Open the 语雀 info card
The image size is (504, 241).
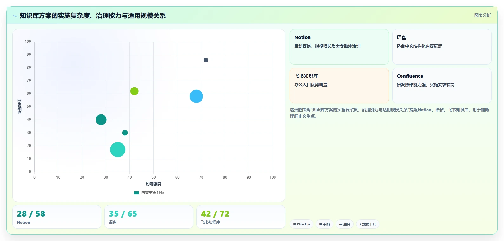(x=442, y=47)
